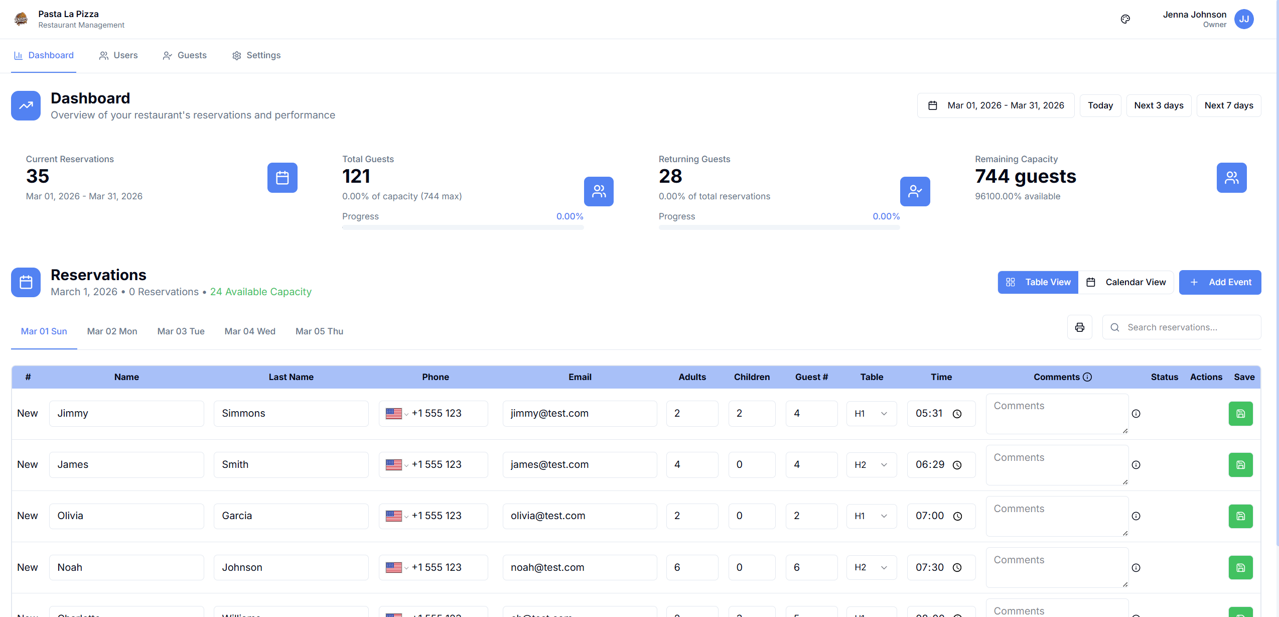The height and width of the screenshot is (617, 1279).
Task: Open the table dropdown showing H1 for Jimmy
Action: click(x=871, y=413)
